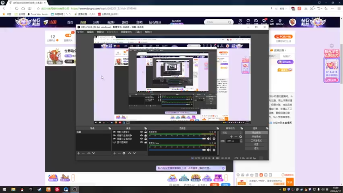The height and width of the screenshot is (193, 343).
Task: Click the 工作室模式 button in OBS controls
Action: (x=256, y=141)
